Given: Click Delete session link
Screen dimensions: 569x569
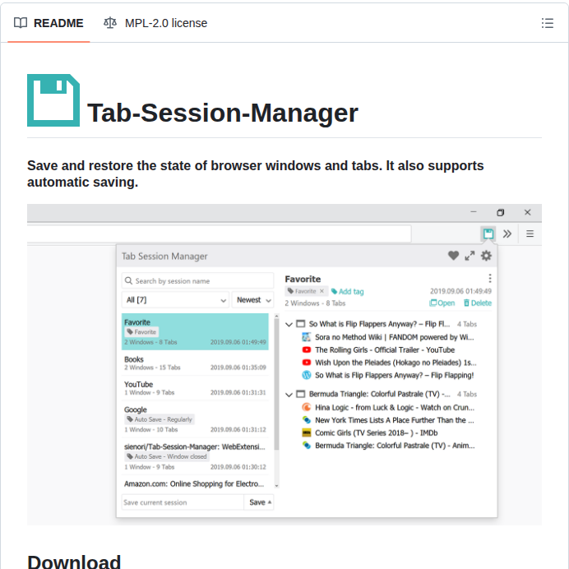Looking at the screenshot, I should pyautogui.click(x=478, y=303).
